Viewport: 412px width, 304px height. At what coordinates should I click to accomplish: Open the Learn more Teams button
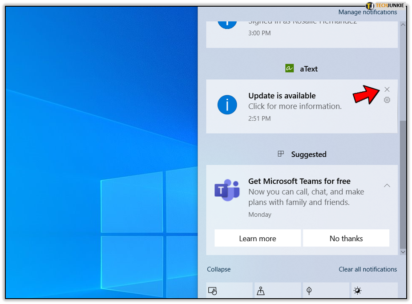pyautogui.click(x=258, y=238)
